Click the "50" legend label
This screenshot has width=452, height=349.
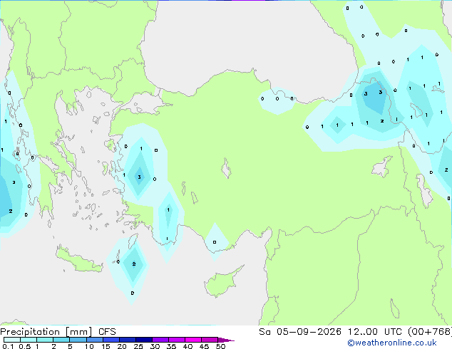tap(220, 346)
